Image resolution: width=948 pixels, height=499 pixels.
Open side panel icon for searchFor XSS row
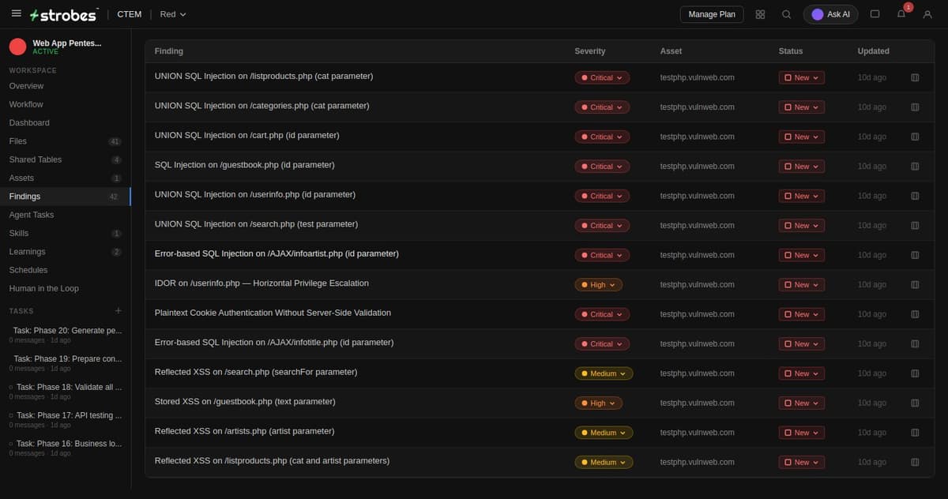(915, 373)
